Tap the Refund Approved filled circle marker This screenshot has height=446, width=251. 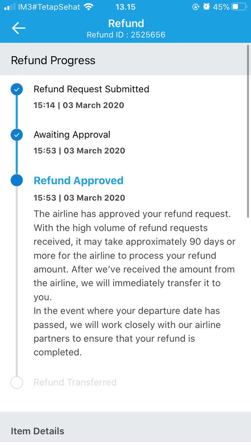[17, 181]
